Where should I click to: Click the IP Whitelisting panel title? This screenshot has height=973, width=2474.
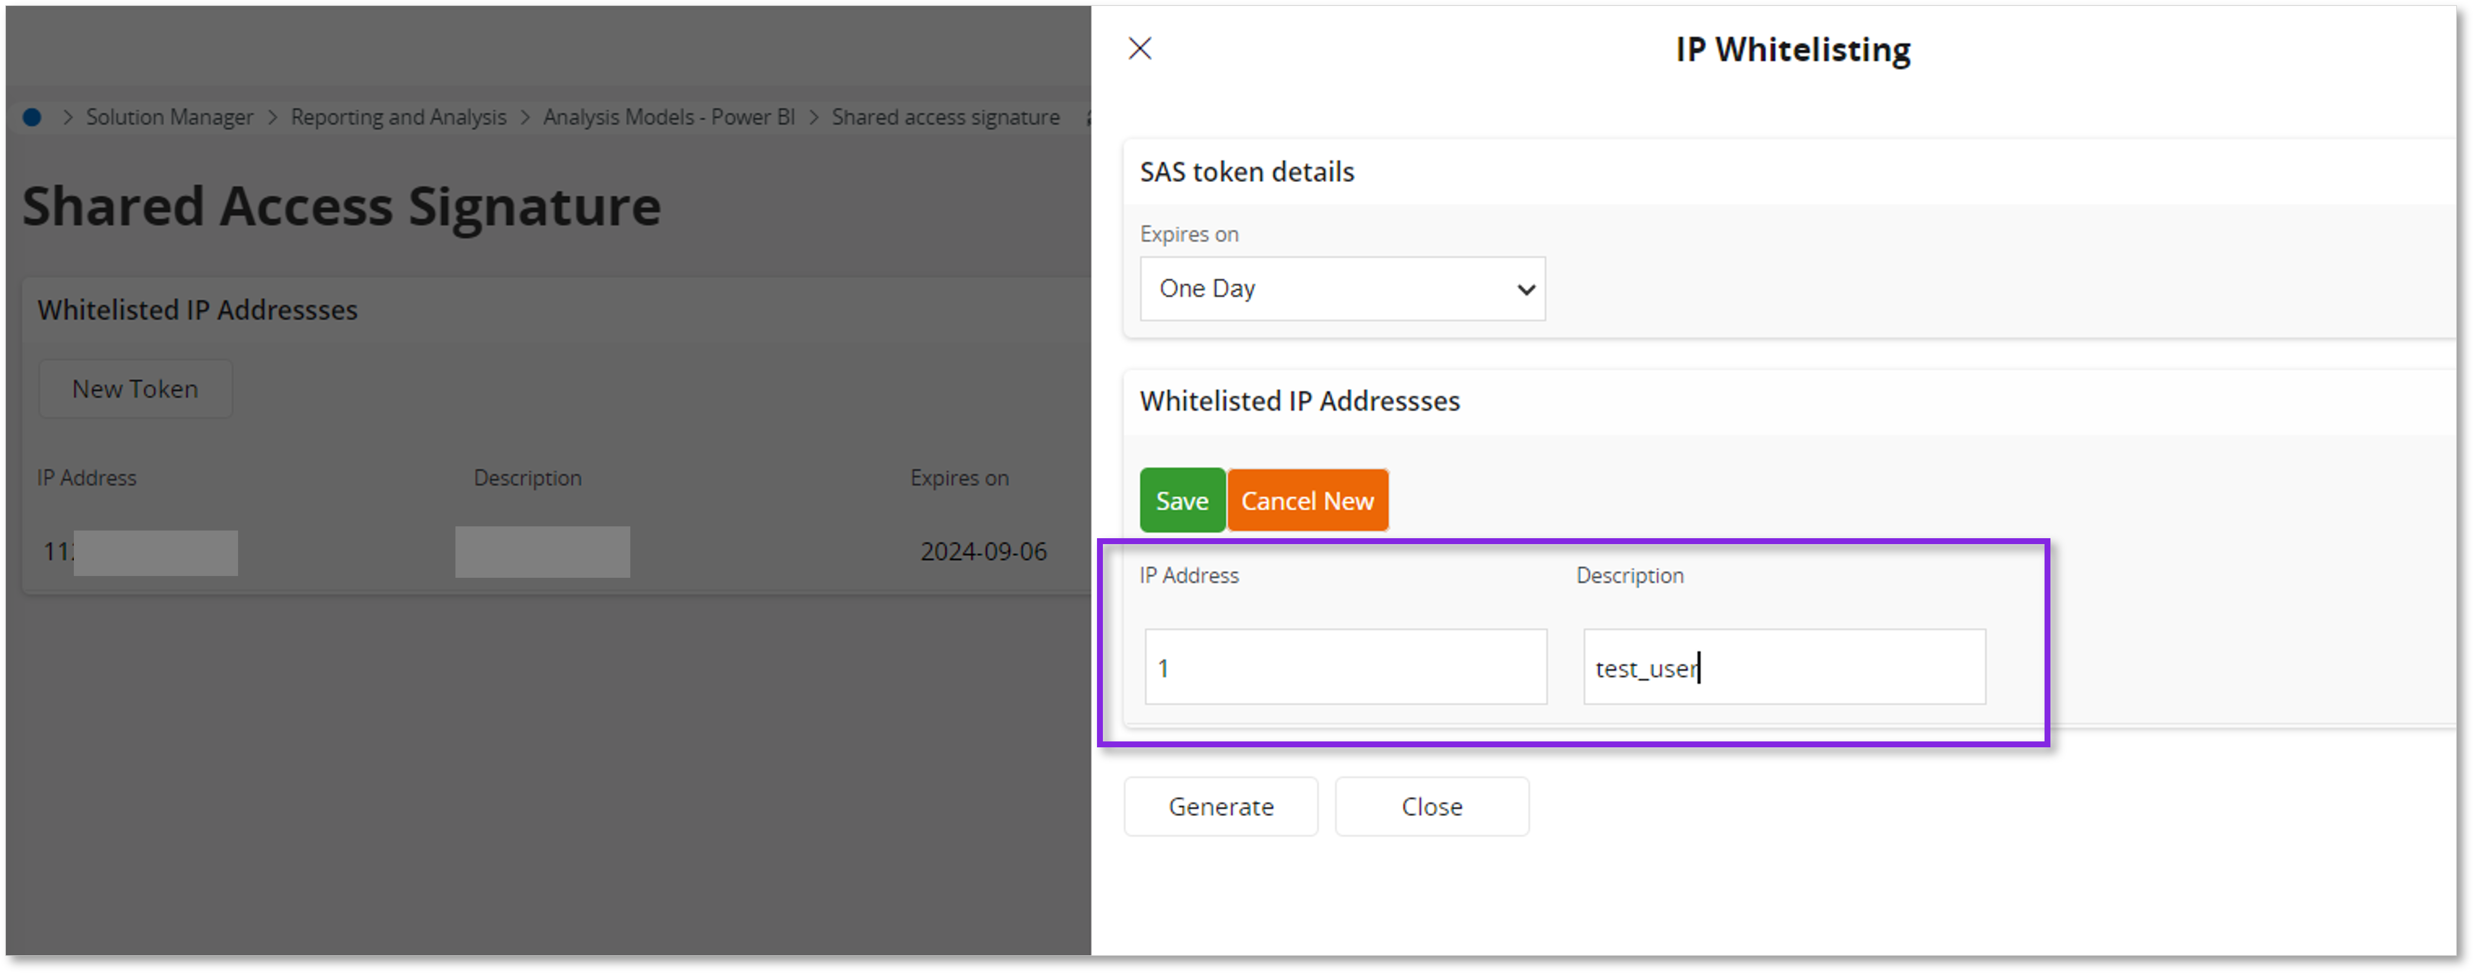click(x=1792, y=49)
